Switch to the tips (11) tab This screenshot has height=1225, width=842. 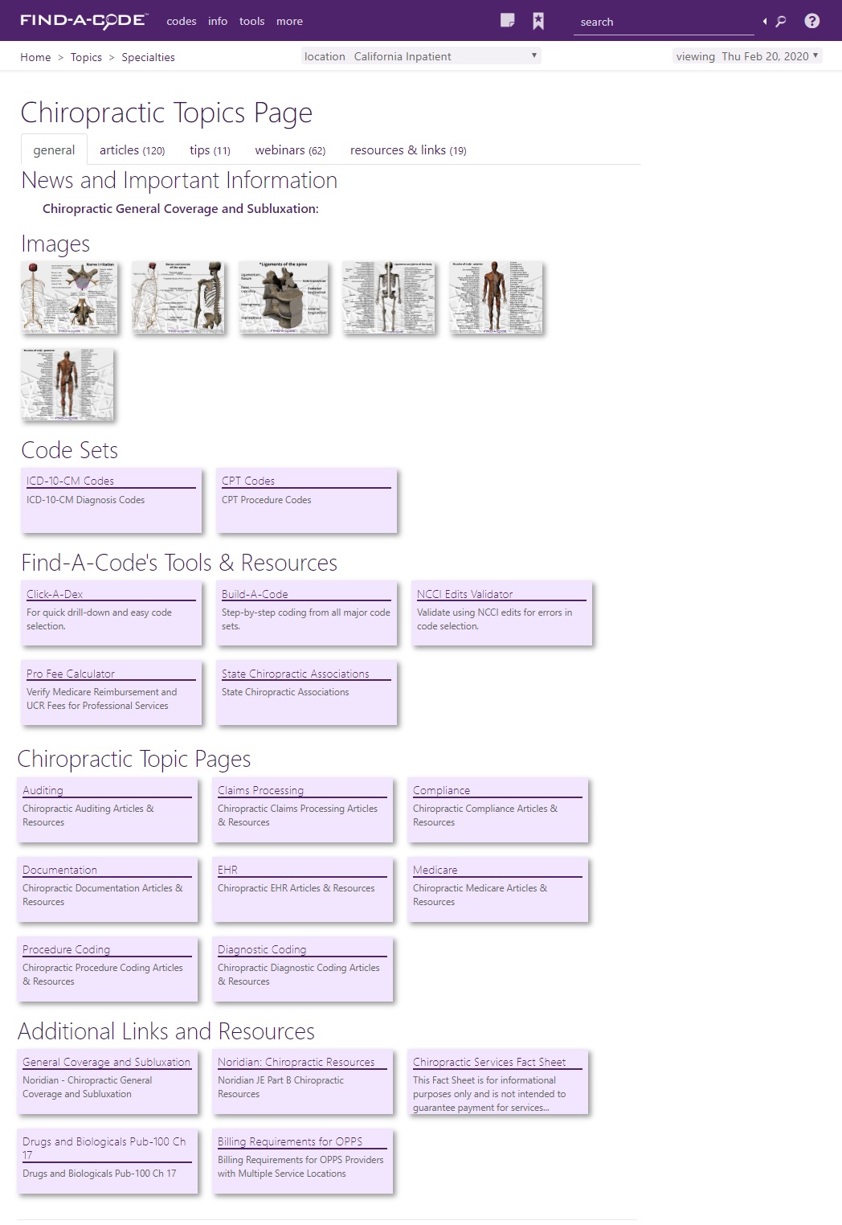(x=210, y=150)
